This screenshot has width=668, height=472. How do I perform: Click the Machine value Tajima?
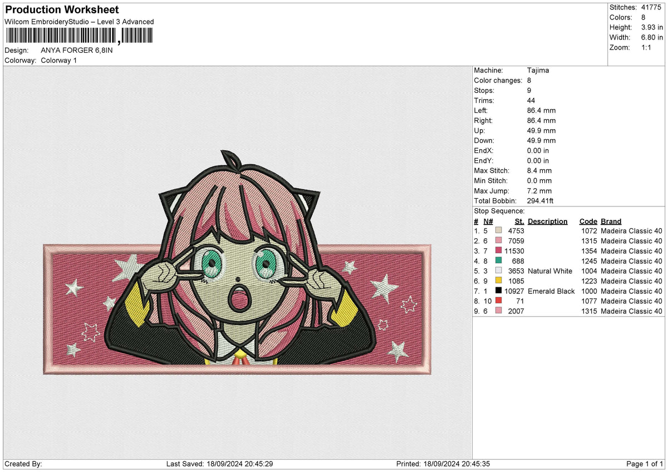pyautogui.click(x=538, y=71)
